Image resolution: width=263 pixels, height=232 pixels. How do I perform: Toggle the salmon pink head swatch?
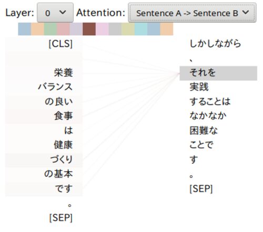coord(63,29)
